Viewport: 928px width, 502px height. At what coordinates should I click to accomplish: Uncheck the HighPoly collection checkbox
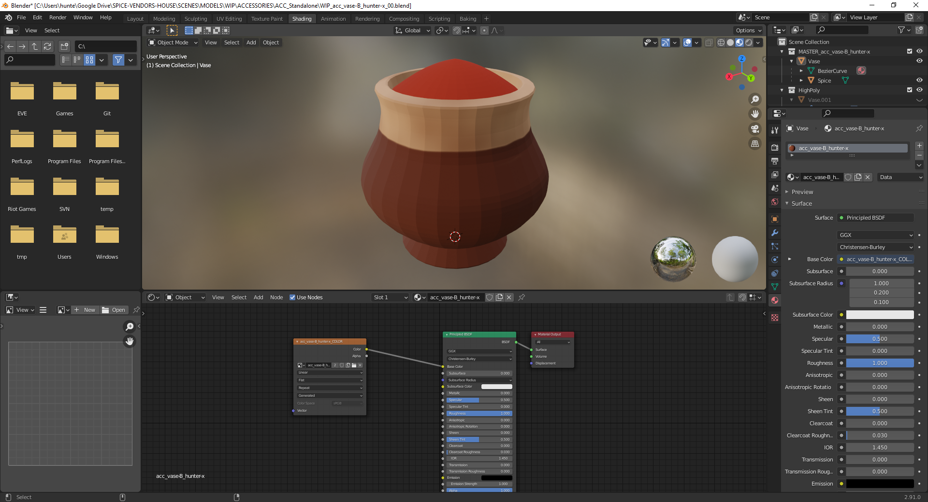click(x=909, y=90)
